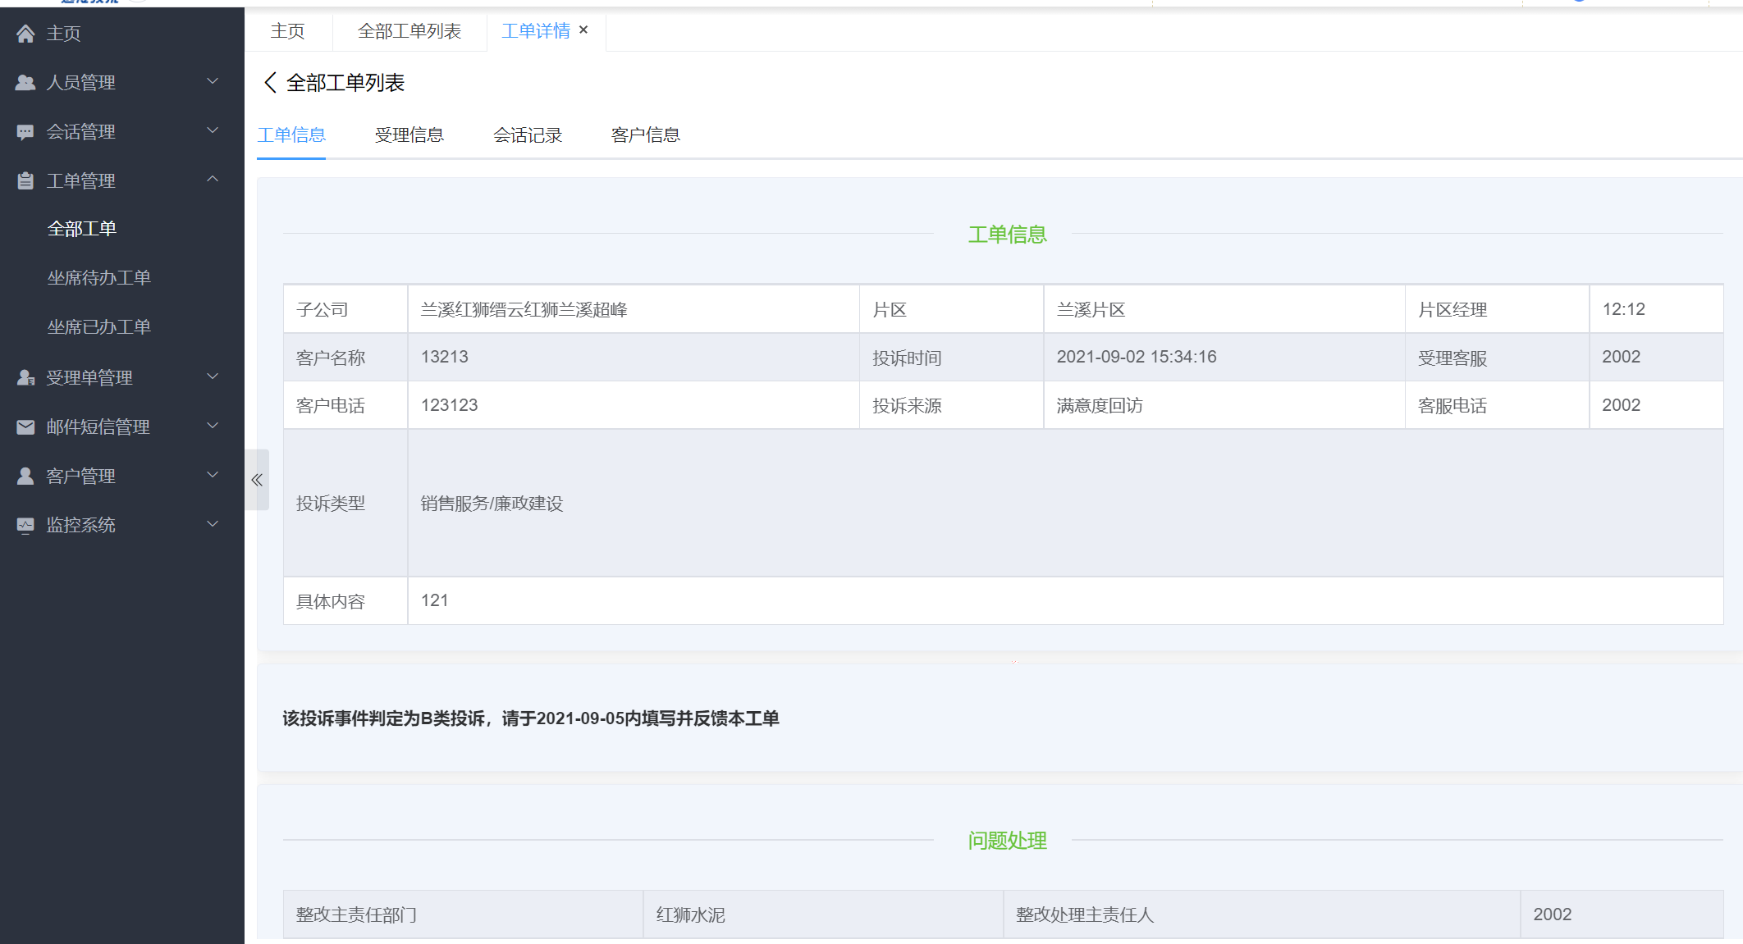This screenshot has width=1743, height=944.
Task: Go back using the left arrow
Action: point(270,83)
